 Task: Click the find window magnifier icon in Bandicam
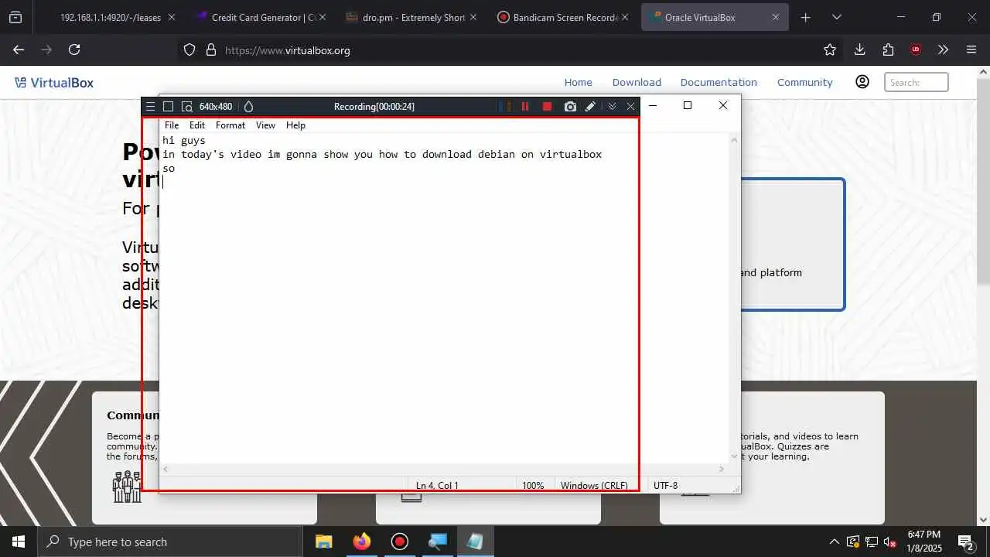pyautogui.click(x=186, y=107)
